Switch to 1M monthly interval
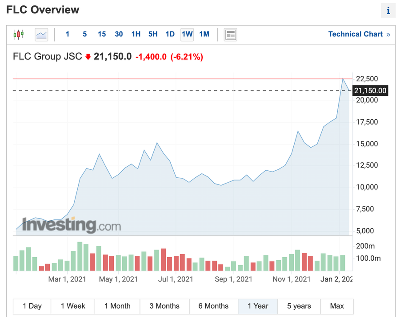 tap(204, 34)
